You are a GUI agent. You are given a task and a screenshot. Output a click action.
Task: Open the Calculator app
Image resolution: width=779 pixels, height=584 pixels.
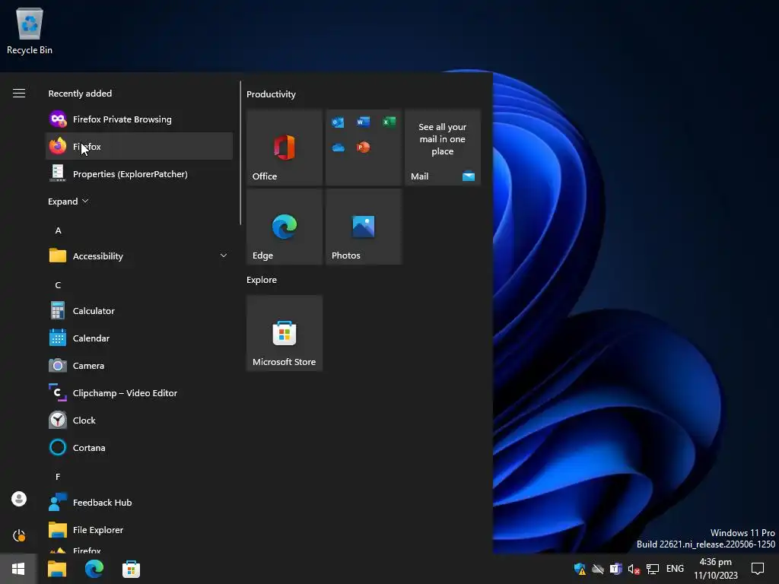138,311
